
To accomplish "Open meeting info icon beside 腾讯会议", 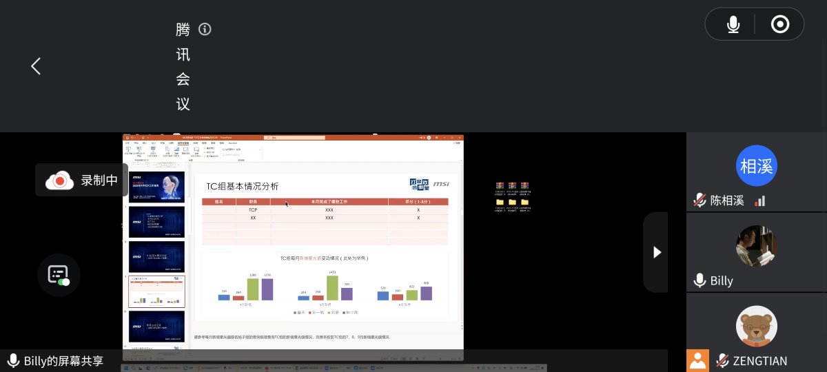I will coord(205,30).
